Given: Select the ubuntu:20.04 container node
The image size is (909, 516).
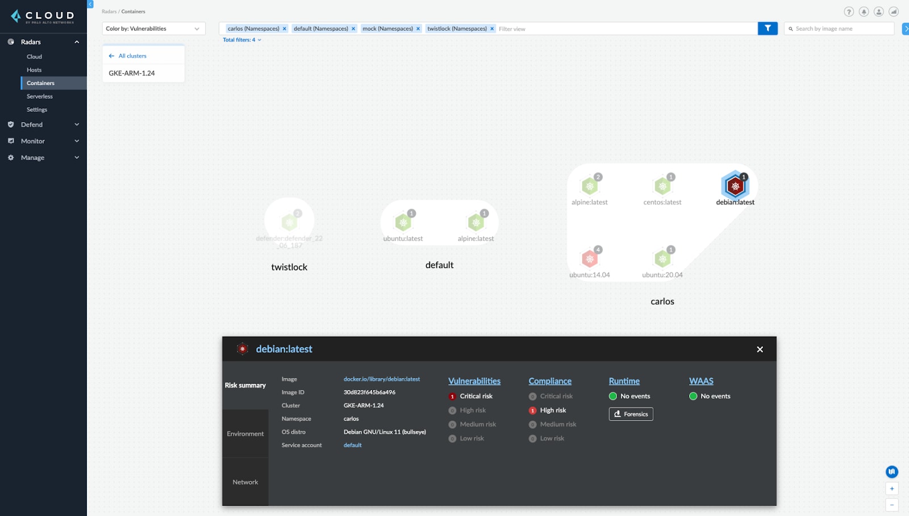Looking at the screenshot, I should (662, 259).
